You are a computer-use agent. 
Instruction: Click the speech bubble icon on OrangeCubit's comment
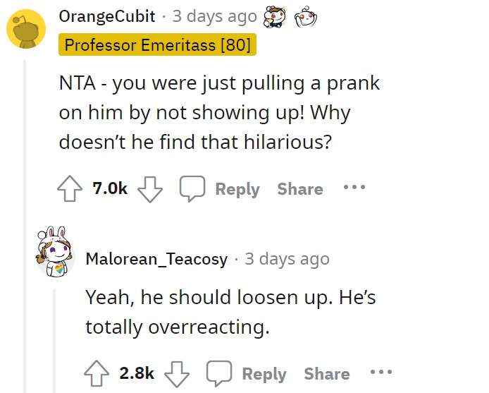click(192, 188)
